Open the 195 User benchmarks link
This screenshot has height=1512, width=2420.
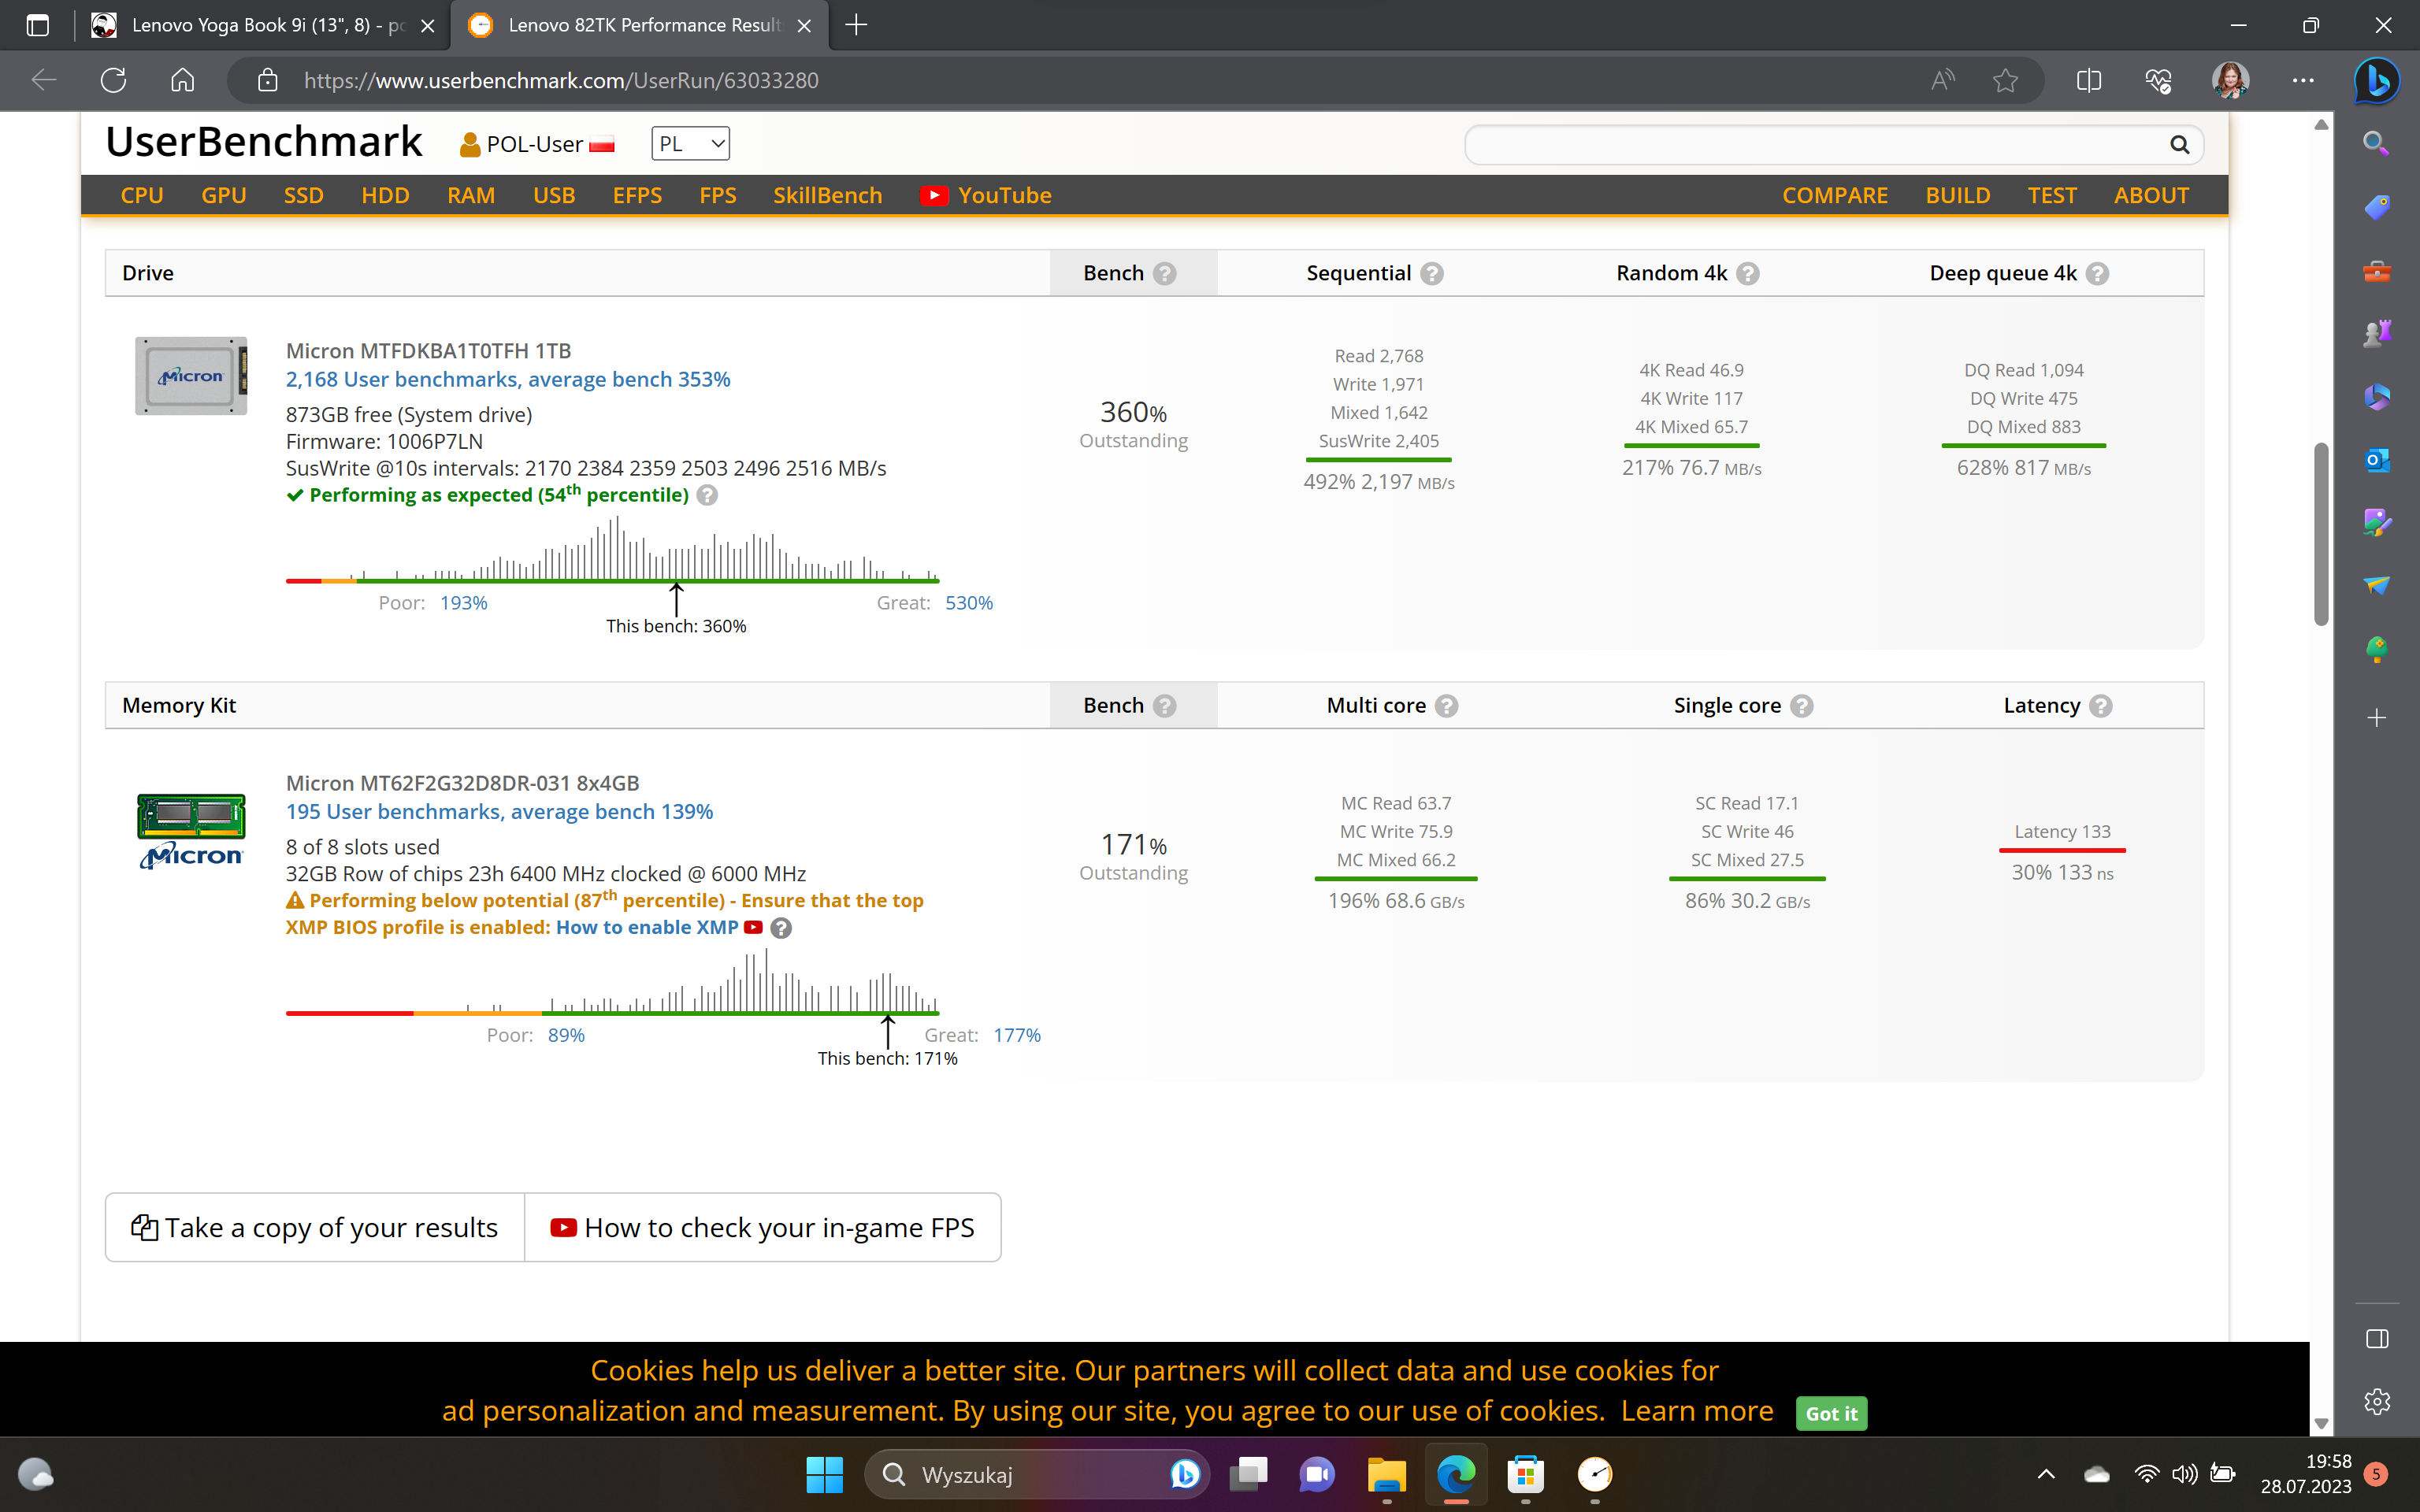point(499,811)
